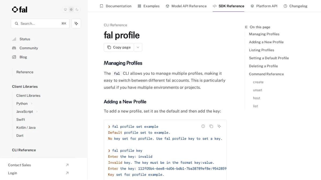Open Dart sidebar item
The height and width of the screenshot is (180, 321).
tap(20, 135)
